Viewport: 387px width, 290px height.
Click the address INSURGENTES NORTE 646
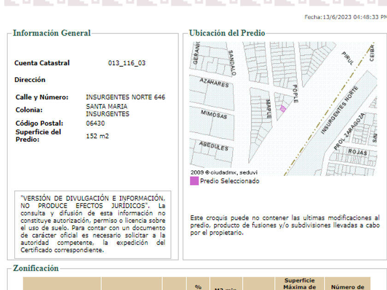125,97
